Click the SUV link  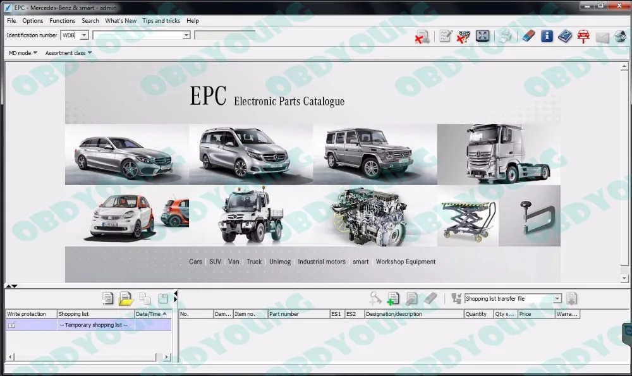coord(216,262)
